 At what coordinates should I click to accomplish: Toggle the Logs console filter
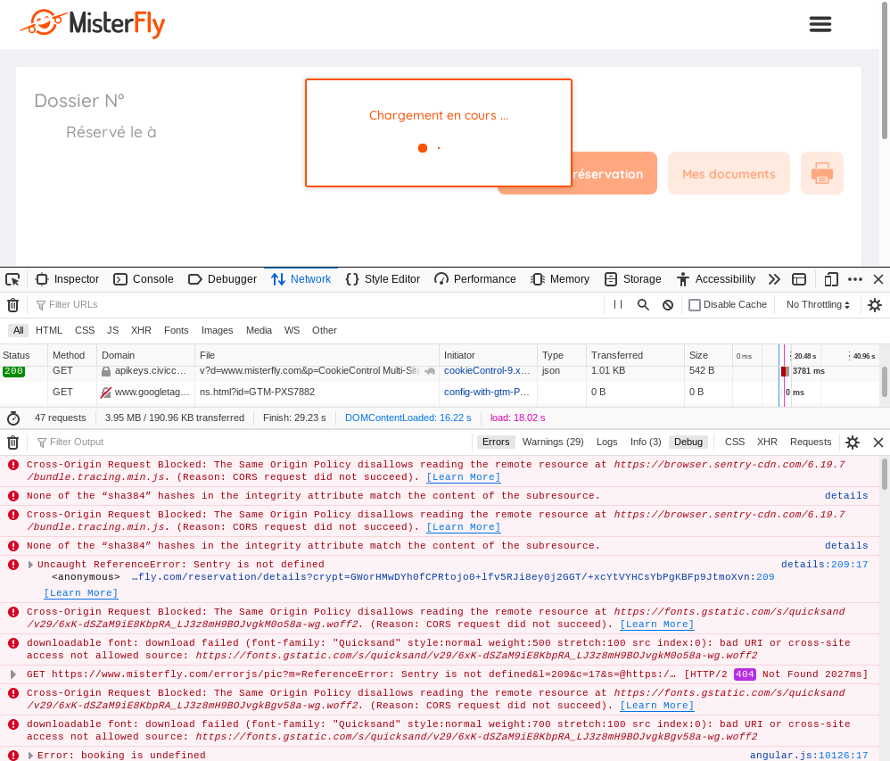[606, 443]
